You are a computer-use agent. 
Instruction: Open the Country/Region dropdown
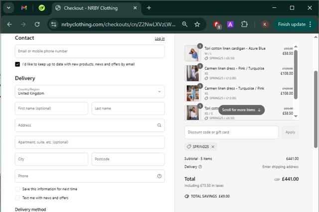(x=90, y=92)
